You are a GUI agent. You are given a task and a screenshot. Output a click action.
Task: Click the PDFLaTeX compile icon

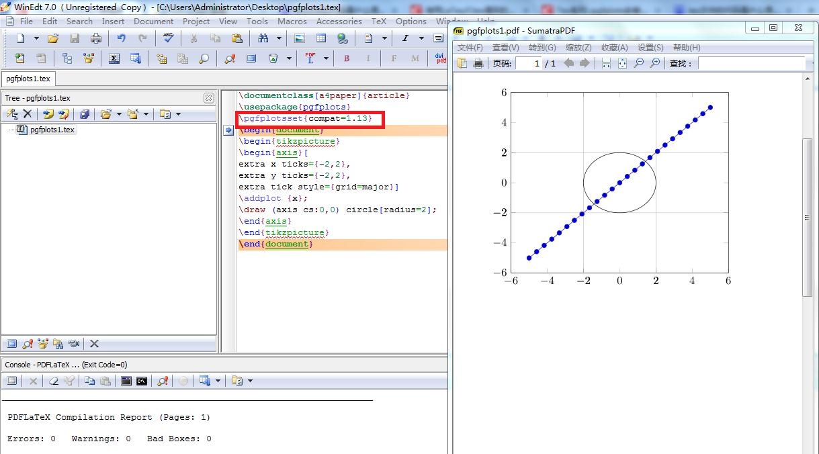click(310, 58)
